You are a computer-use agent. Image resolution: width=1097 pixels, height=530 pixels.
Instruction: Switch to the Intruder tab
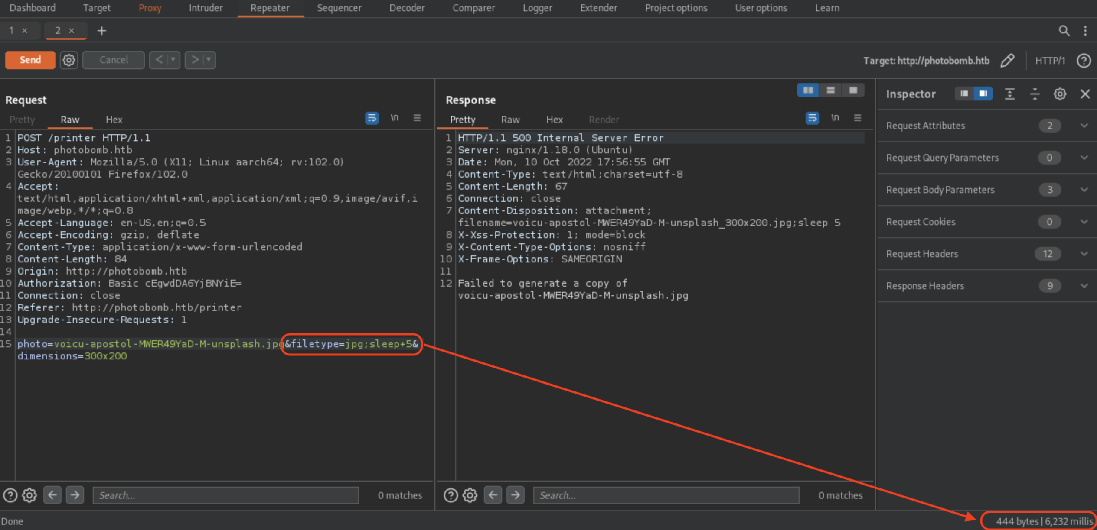[206, 8]
